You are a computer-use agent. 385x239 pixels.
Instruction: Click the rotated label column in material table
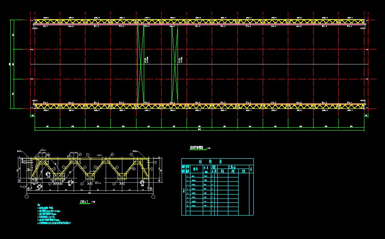[x=184, y=191]
